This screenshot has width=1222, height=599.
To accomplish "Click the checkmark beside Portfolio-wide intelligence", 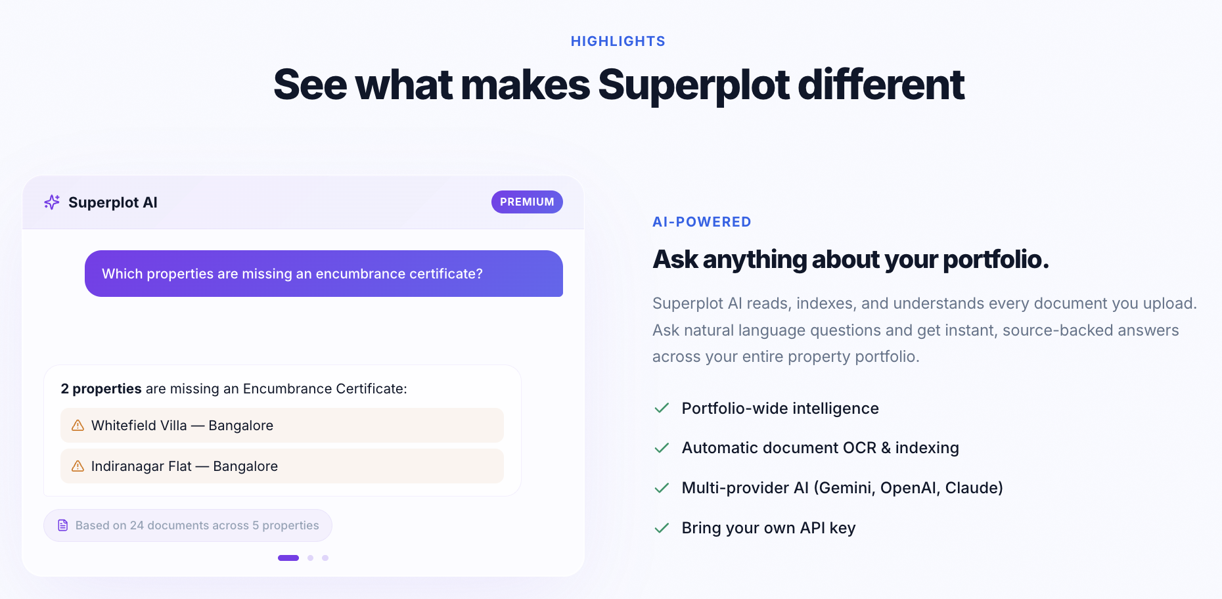I will pyautogui.click(x=661, y=409).
